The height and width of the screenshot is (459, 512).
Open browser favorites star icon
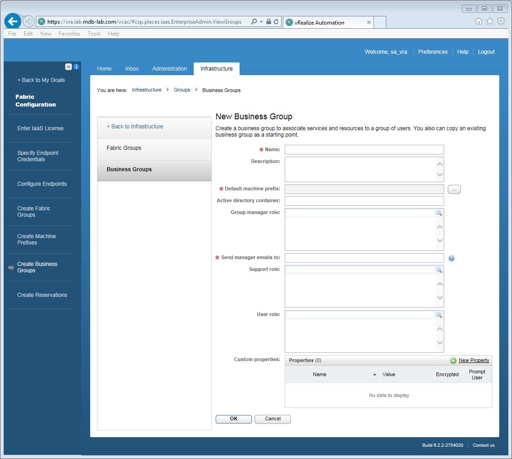coord(490,21)
